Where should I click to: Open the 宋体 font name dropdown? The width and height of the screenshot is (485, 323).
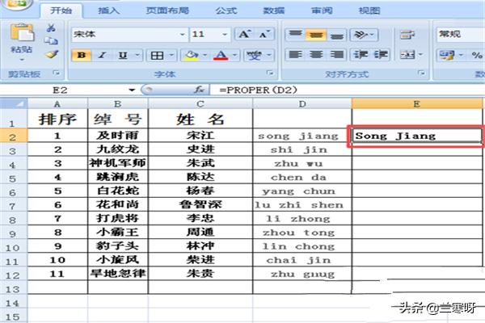tap(183, 34)
